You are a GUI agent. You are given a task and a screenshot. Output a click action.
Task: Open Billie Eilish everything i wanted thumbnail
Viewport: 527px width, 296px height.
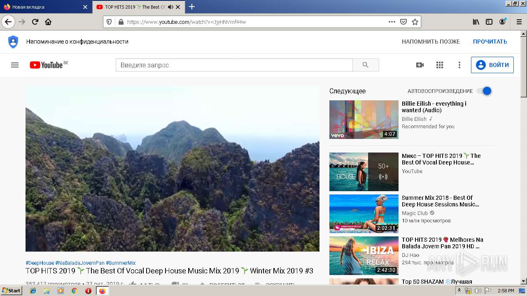(364, 120)
